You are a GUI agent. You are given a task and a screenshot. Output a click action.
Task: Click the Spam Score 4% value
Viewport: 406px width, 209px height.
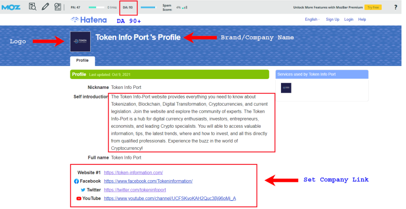pyautogui.click(x=178, y=8)
